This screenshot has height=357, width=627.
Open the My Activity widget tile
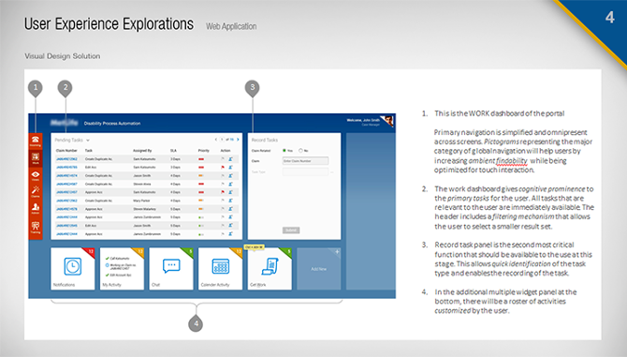(122, 269)
